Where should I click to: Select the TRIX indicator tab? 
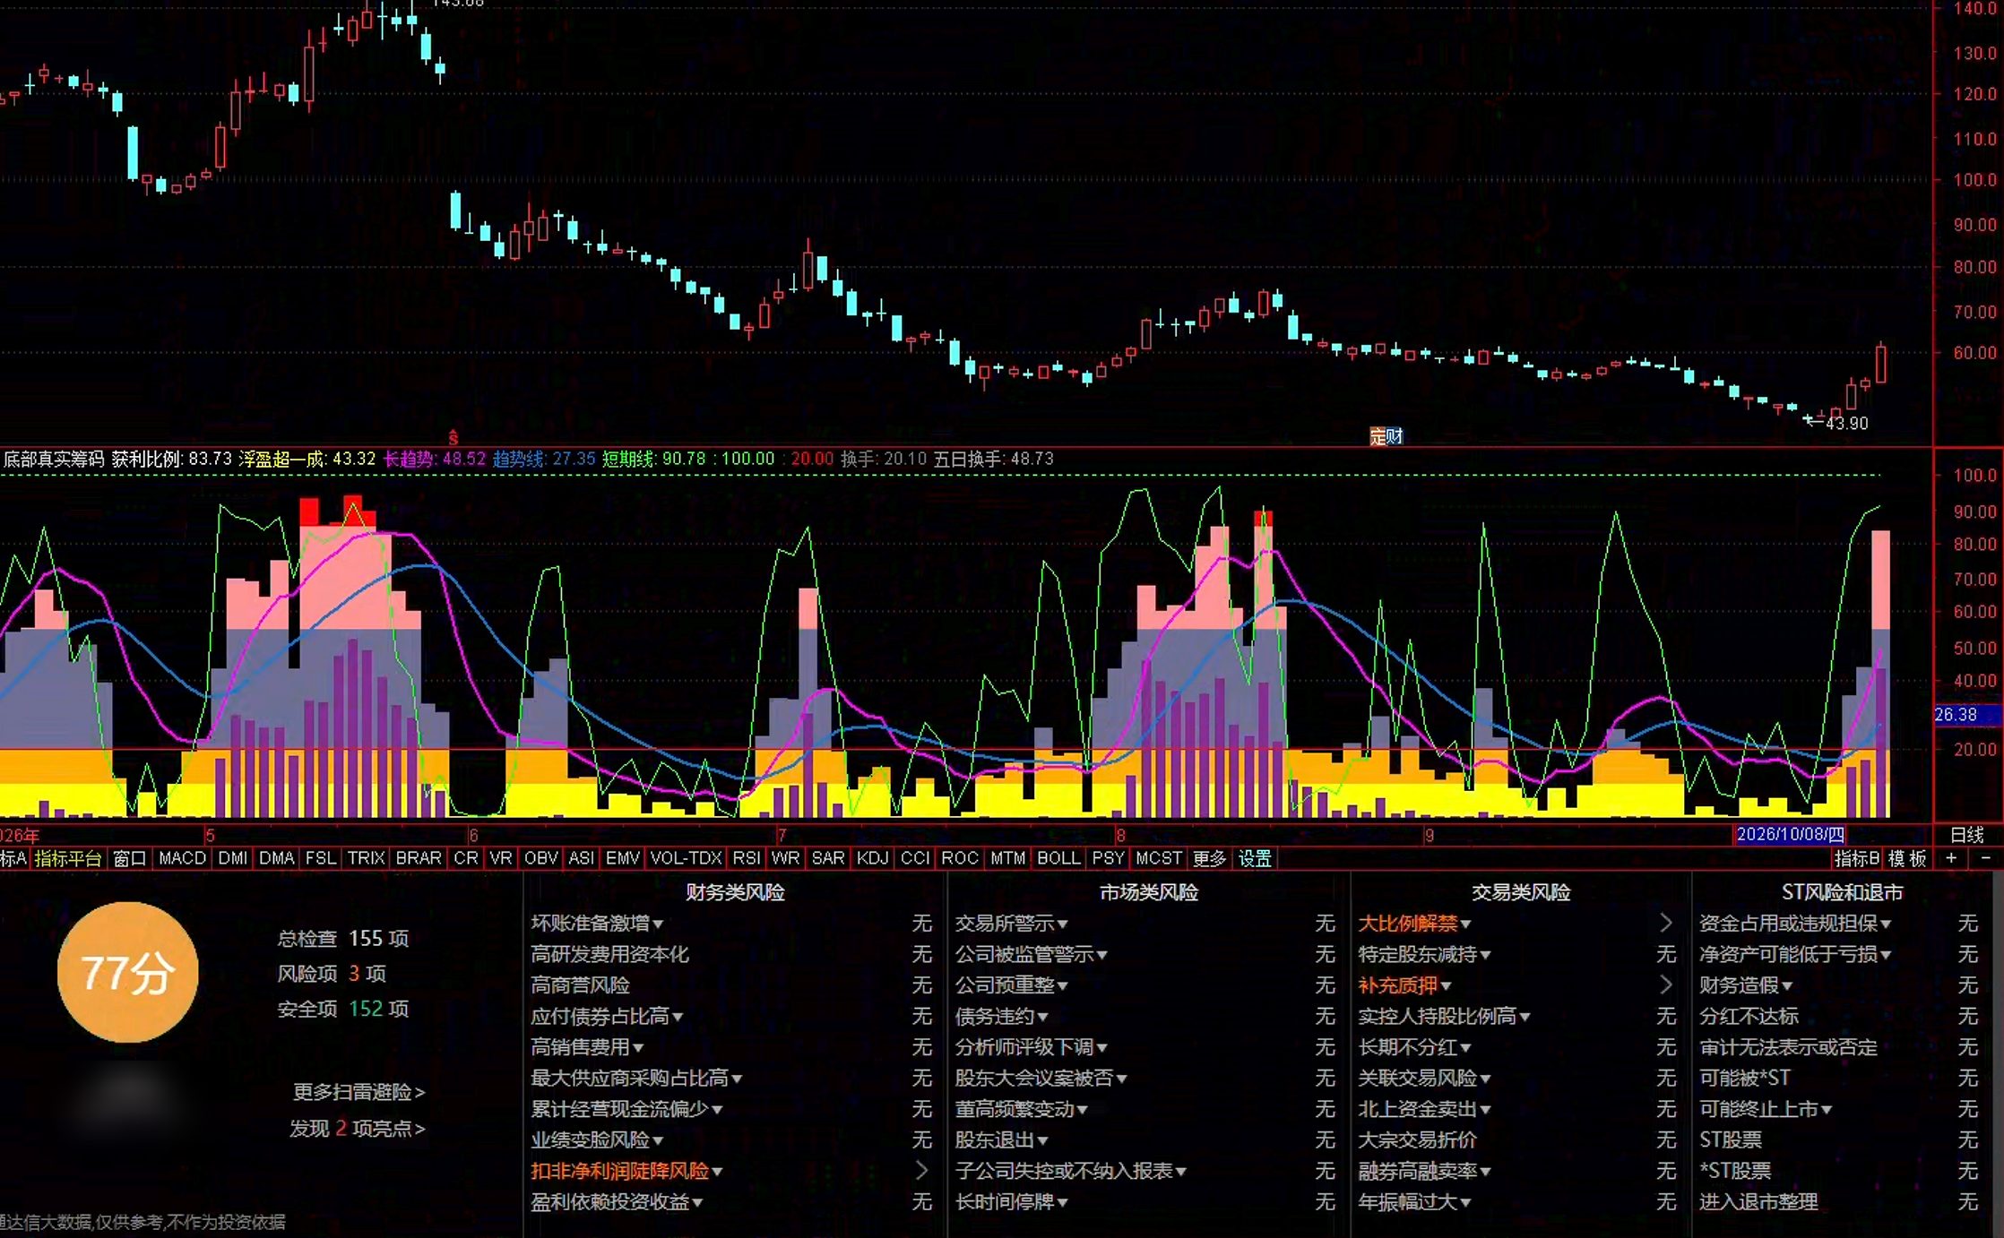click(366, 858)
